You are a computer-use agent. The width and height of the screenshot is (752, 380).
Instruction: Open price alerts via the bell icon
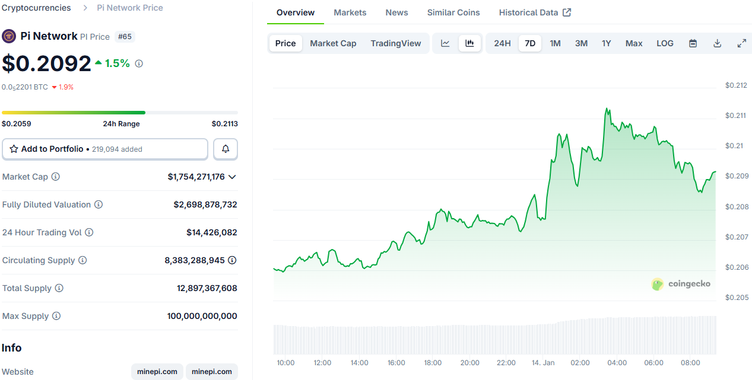pos(226,149)
